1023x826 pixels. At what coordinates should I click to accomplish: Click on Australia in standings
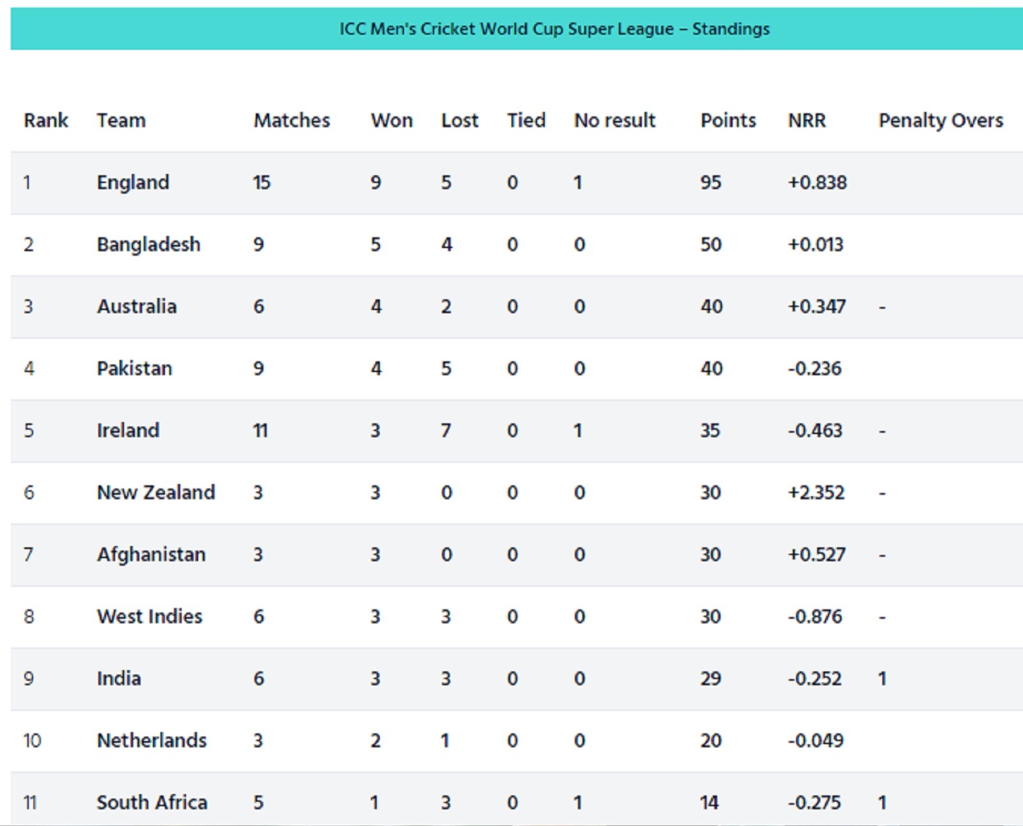(137, 307)
